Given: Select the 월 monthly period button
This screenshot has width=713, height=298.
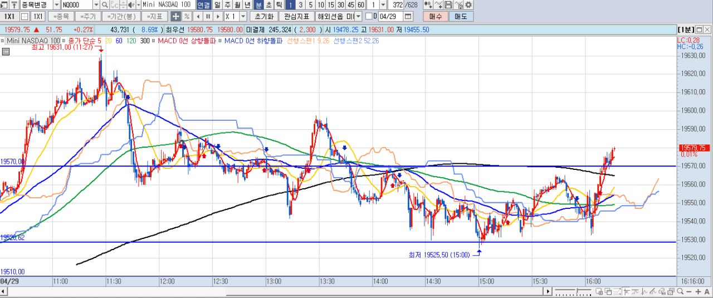Looking at the screenshot, I should point(237,5).
